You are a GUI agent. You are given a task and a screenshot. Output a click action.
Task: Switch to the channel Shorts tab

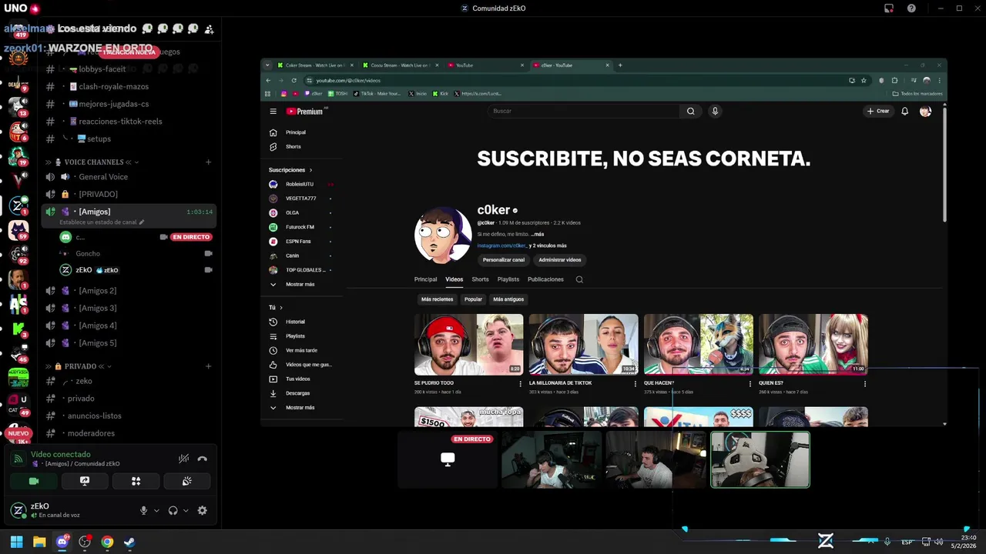[x=480, y=279]
